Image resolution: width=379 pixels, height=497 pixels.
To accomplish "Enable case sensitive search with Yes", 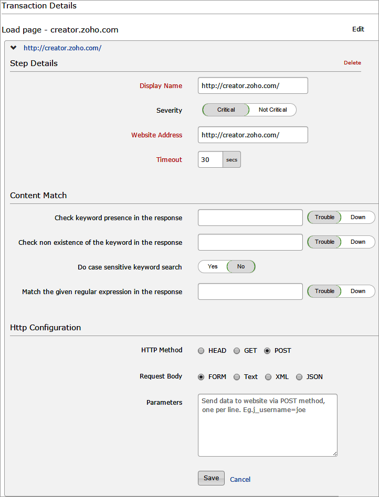I will pos(213,267).
